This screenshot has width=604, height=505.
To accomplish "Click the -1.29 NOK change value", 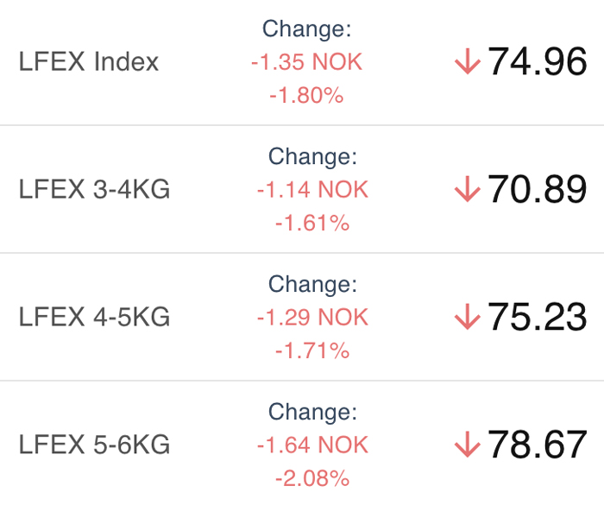I will coord(312,317).
